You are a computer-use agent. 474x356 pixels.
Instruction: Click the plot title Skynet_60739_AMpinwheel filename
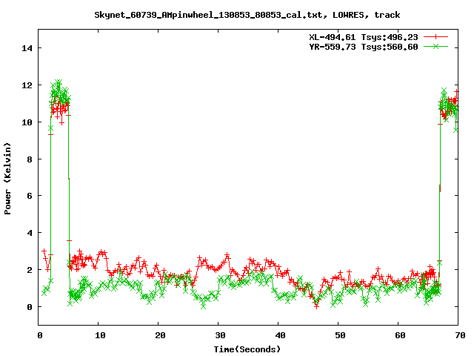pos(247,15)
